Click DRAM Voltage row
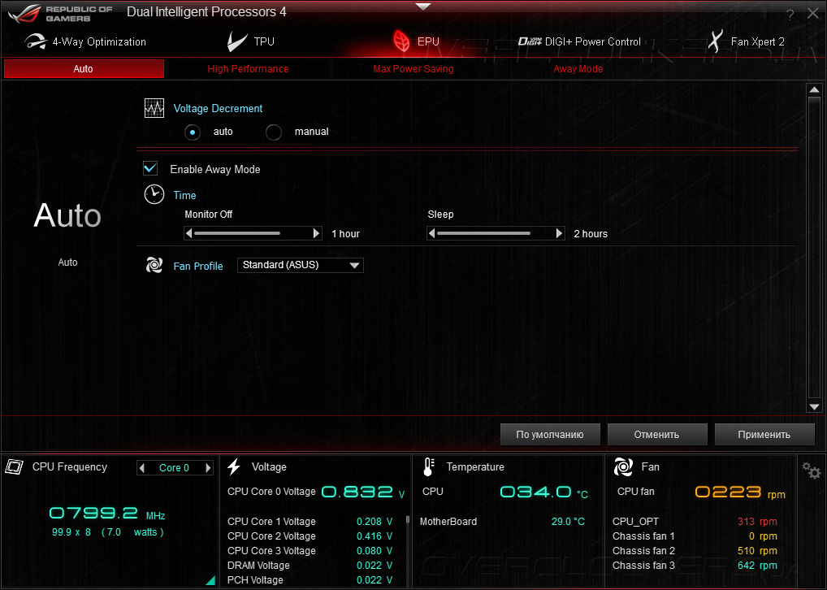The width and height of the screenshot is (827, 590). (x=310, y=566)
